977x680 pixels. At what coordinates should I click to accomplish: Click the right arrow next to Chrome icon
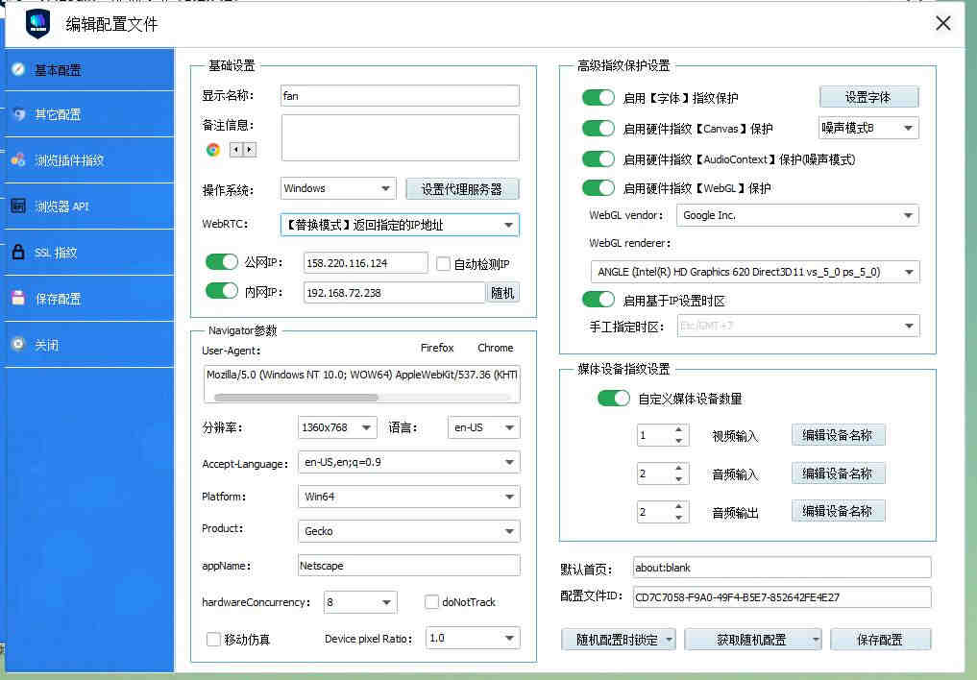pyautogui.click(x=249, y=150)
